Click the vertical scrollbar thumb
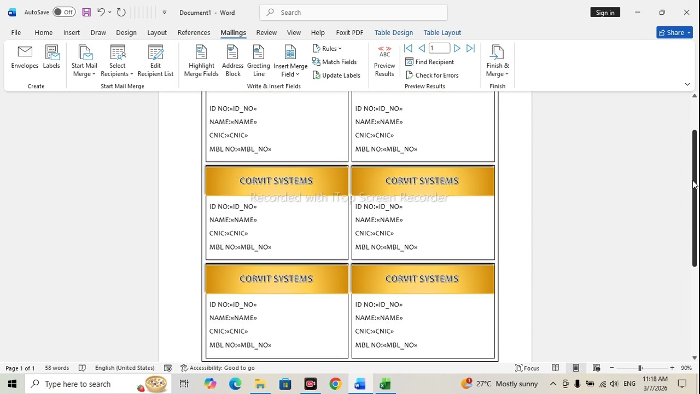This screenshot has height=394, width=700. coord(695,198)
